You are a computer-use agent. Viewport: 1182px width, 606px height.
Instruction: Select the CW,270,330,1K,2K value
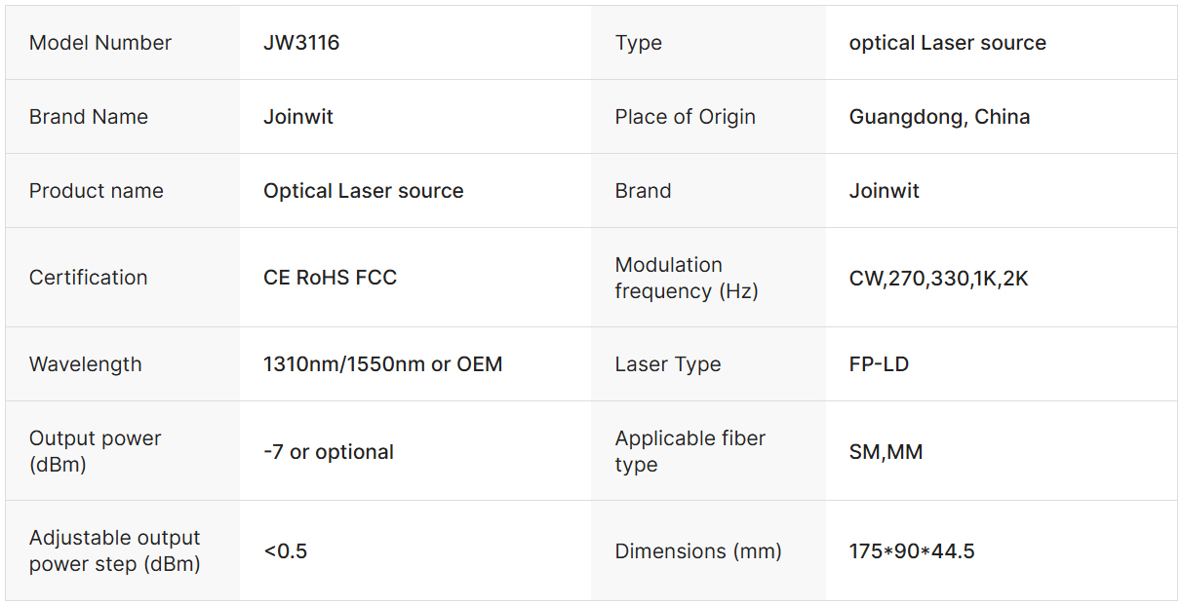938,279
